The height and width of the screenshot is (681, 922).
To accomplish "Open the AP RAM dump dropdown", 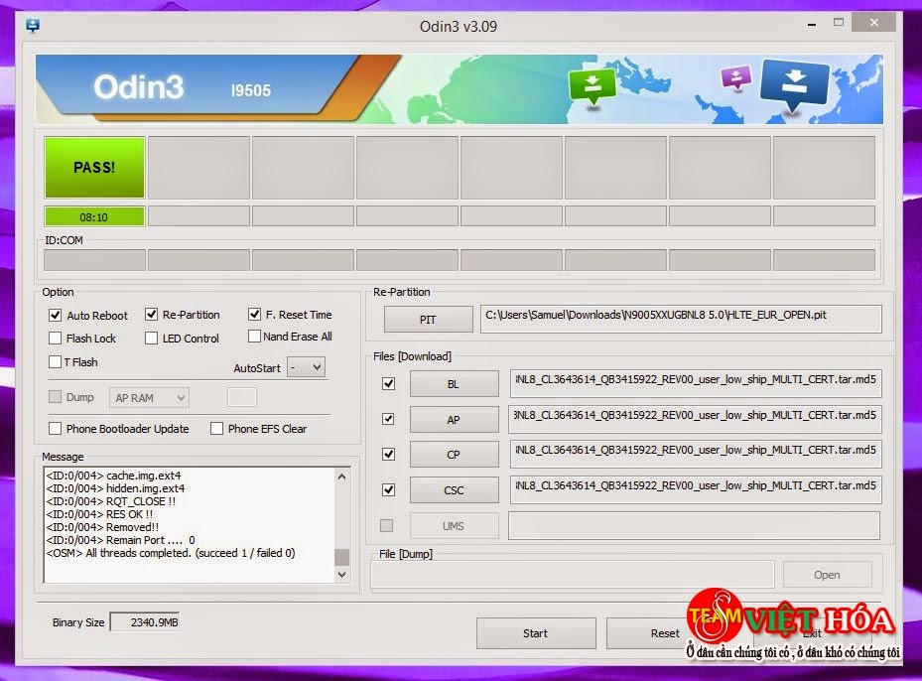I will tap(149, 398).
